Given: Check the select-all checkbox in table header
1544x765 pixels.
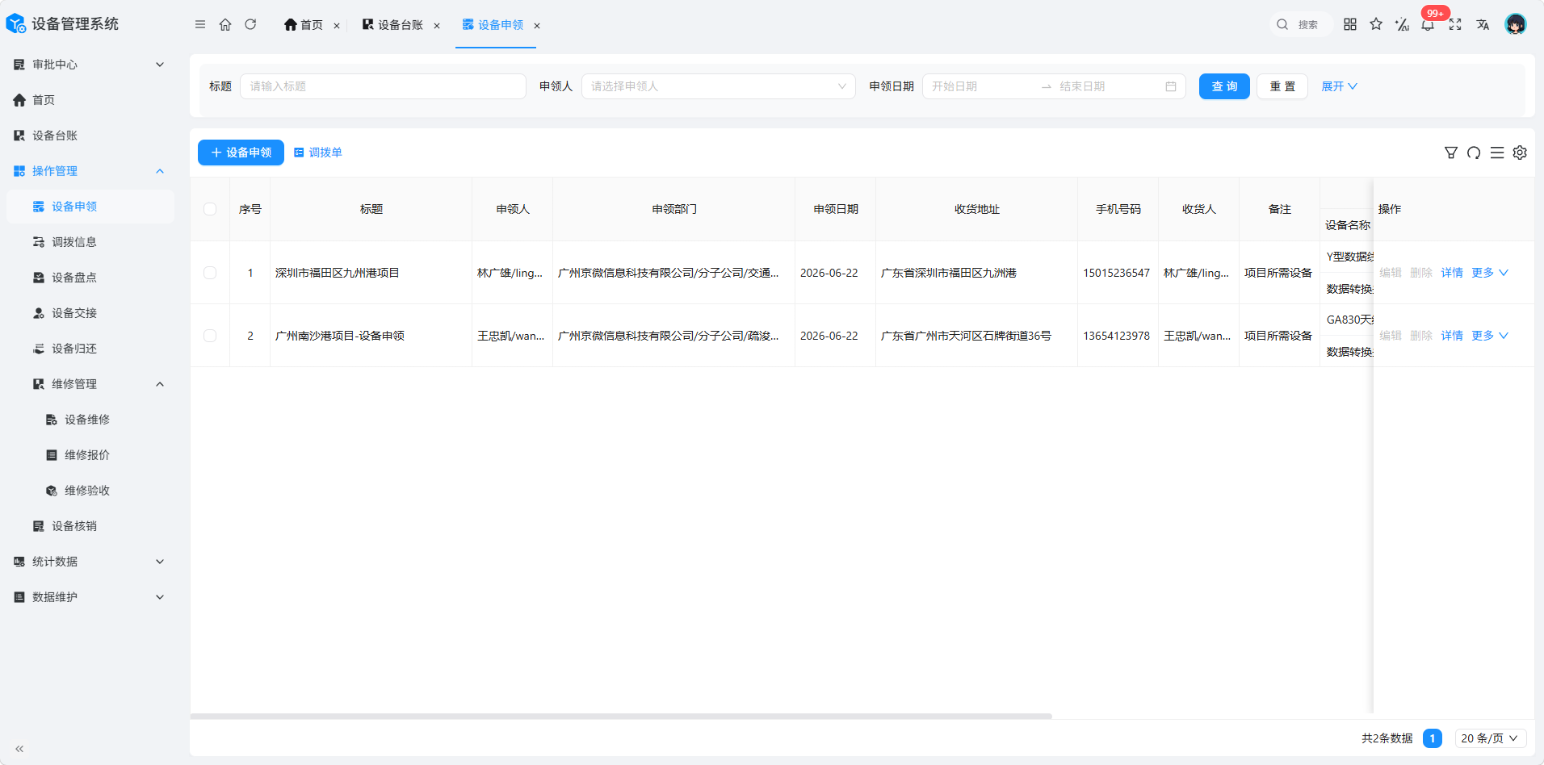Looking at the screenshot, I should point(210,209).
